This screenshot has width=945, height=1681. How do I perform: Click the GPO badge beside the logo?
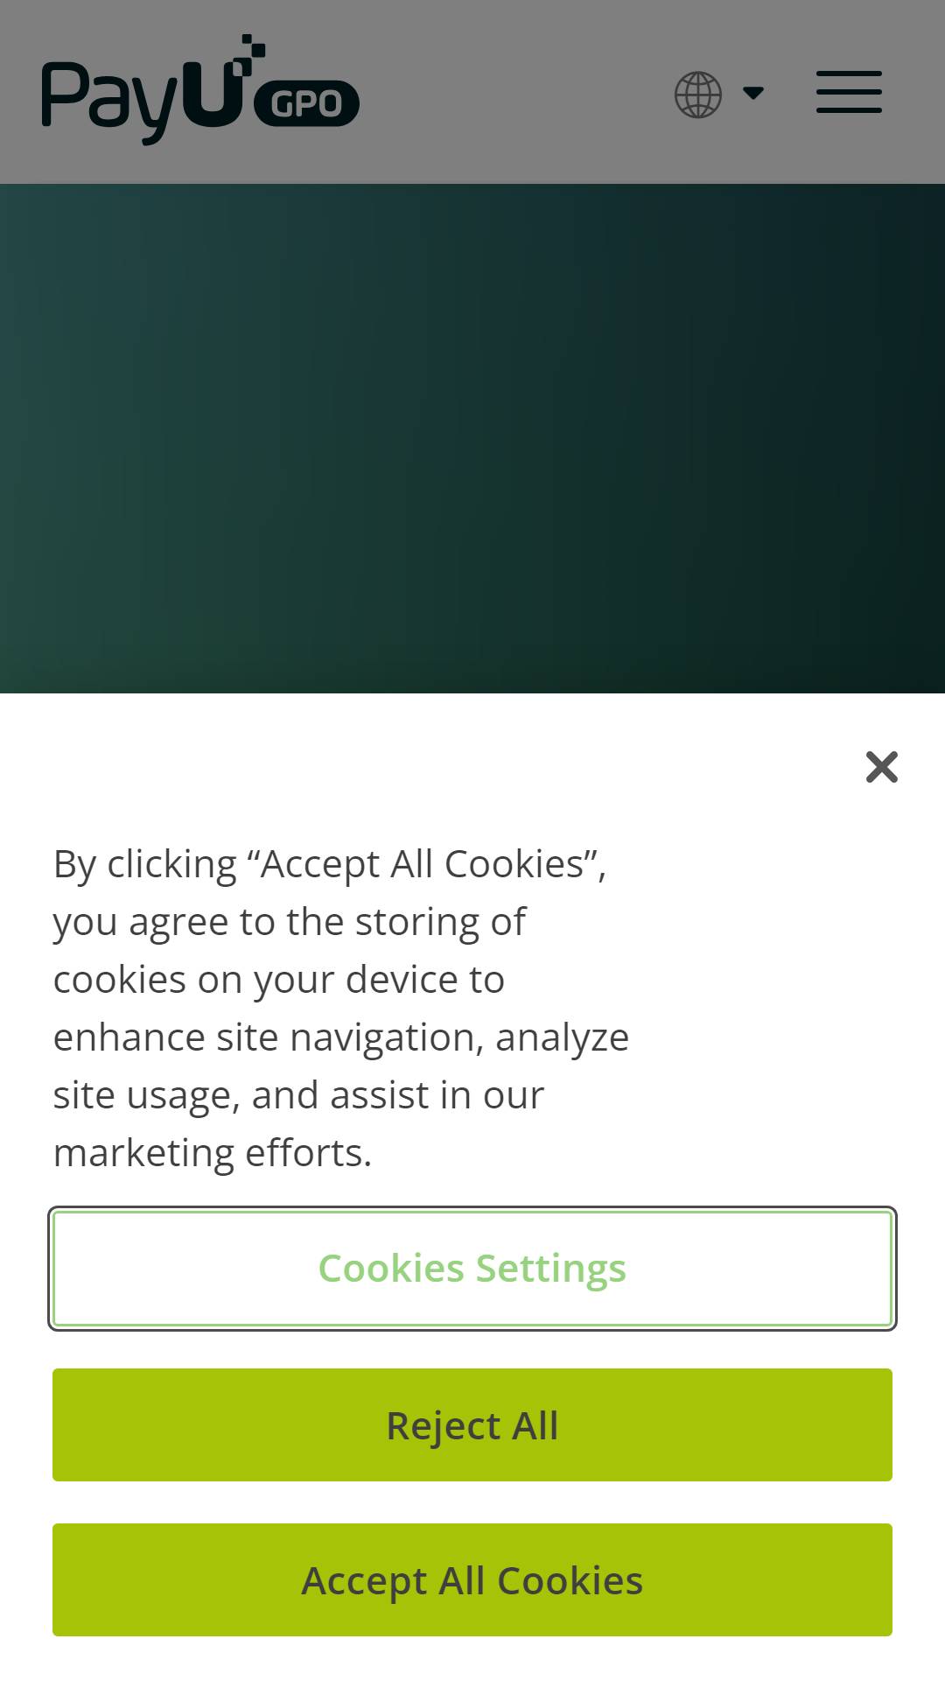tap(306, 103)
